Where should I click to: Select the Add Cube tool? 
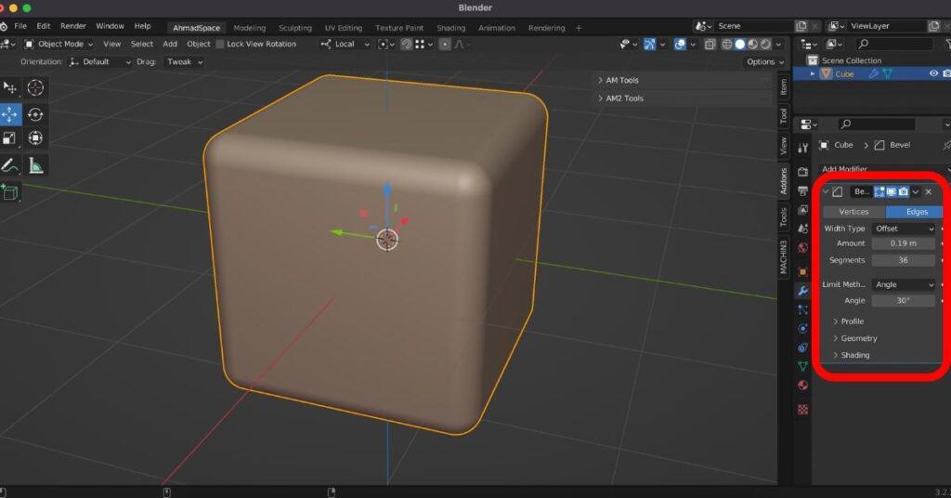pyautogui.click(x=10, y=192)
